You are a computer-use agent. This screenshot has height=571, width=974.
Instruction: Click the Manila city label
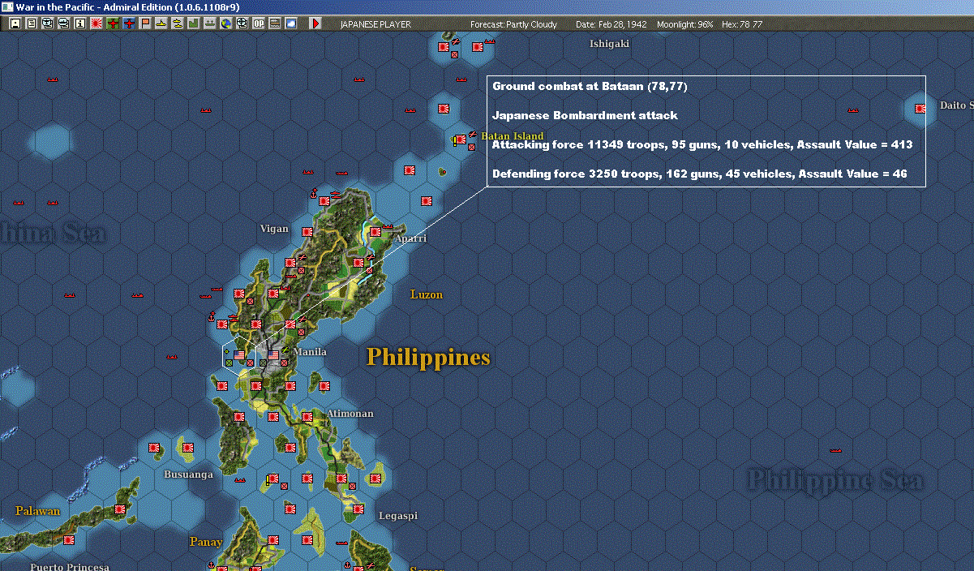(310, 352)
